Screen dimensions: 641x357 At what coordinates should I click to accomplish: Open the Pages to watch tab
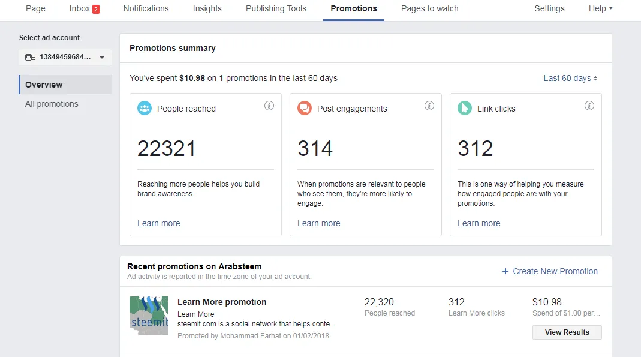430,8
